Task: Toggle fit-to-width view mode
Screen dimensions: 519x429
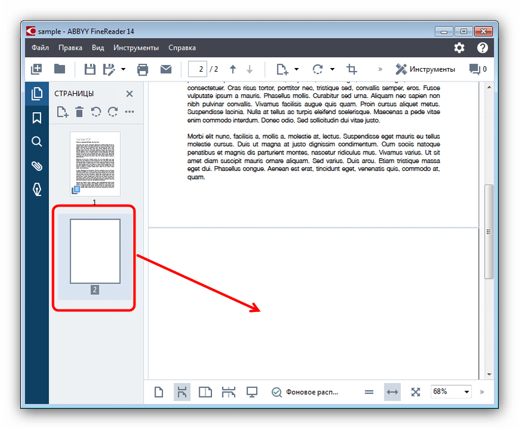Action: coord(392,392)
